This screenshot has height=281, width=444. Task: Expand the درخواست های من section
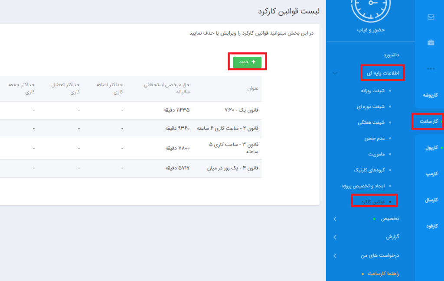tap(335, 255)
